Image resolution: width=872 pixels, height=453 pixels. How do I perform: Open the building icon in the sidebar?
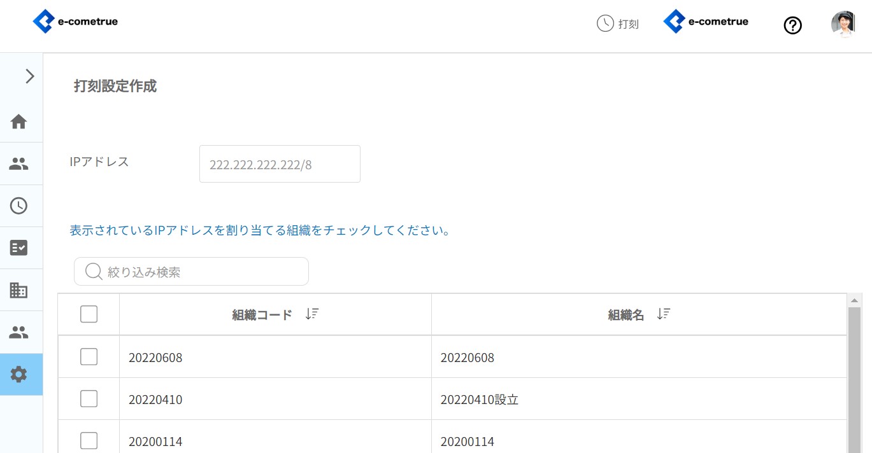(x=18, y=290)
